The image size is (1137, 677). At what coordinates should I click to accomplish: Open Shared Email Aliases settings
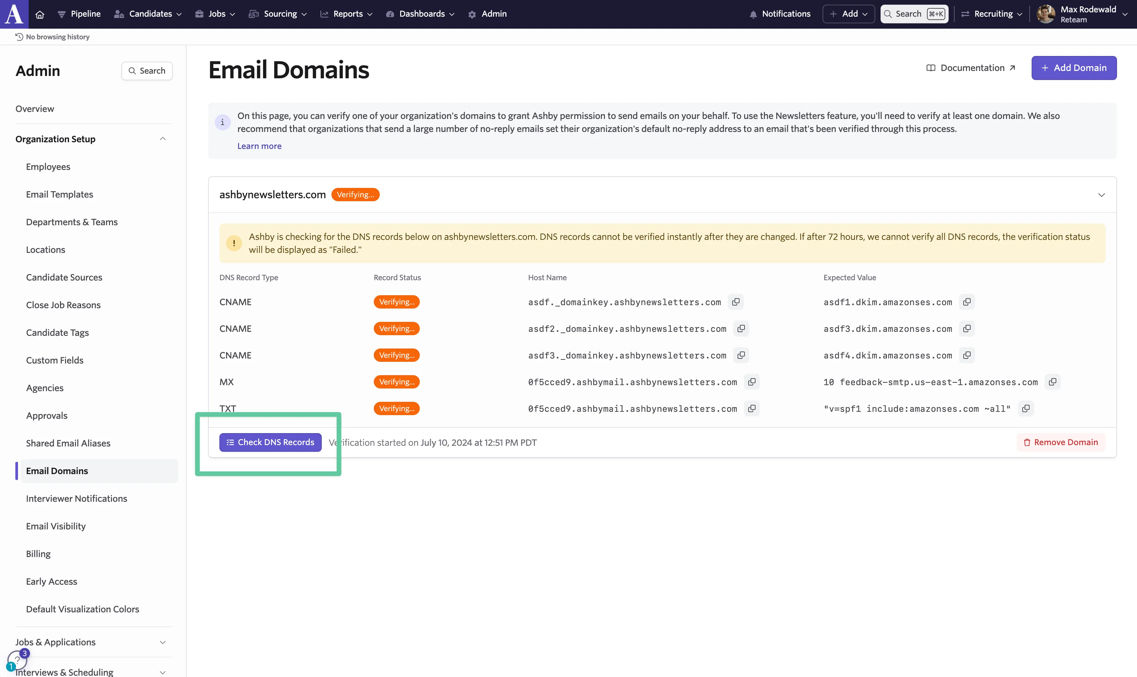[x=68, y=443]
